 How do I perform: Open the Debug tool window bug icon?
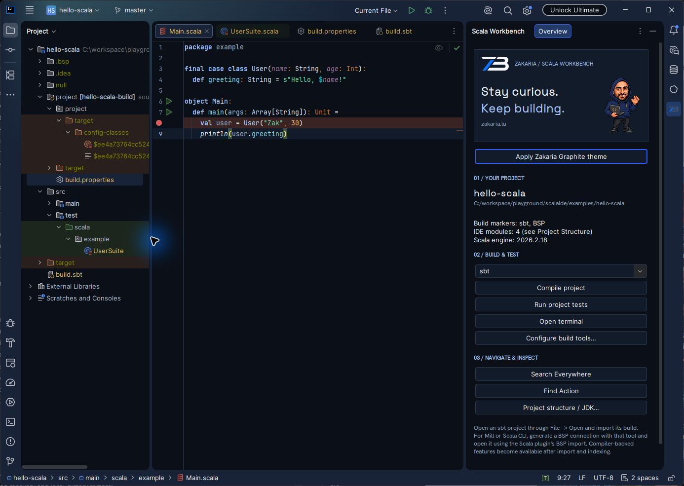pyautogui.click(x=10, y=323)
